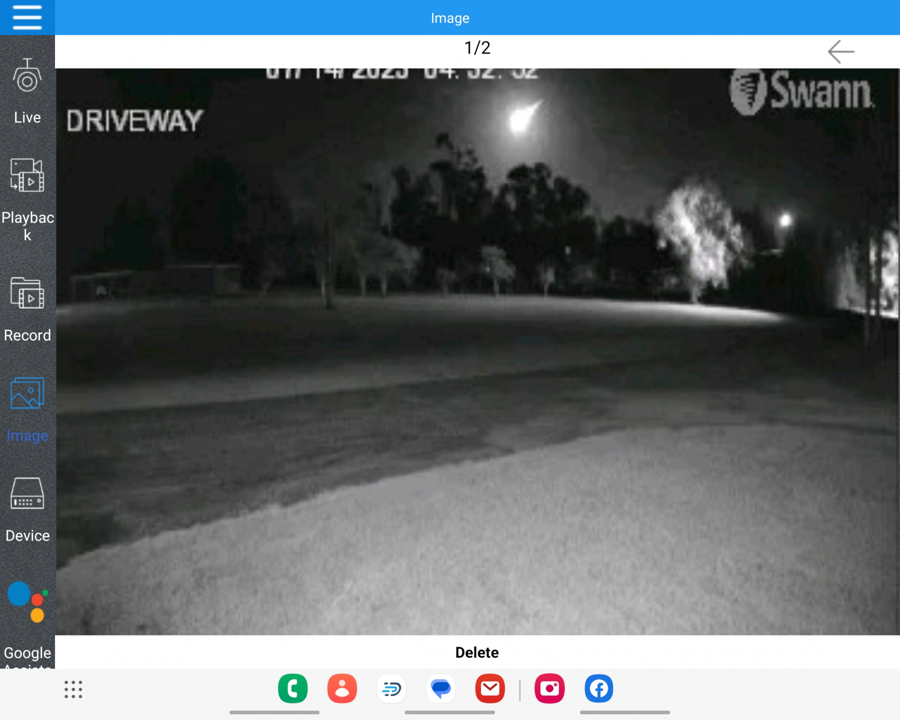Open Facebook from the taskbar
Screen dimensions: 900x720
[x=598, y=689]
